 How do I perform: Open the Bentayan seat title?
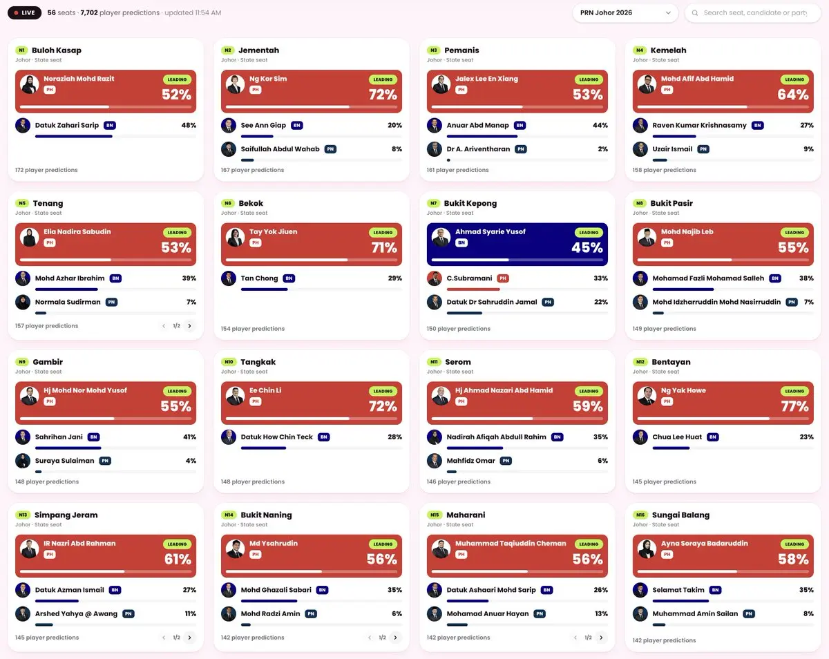[x=671, y=362]
